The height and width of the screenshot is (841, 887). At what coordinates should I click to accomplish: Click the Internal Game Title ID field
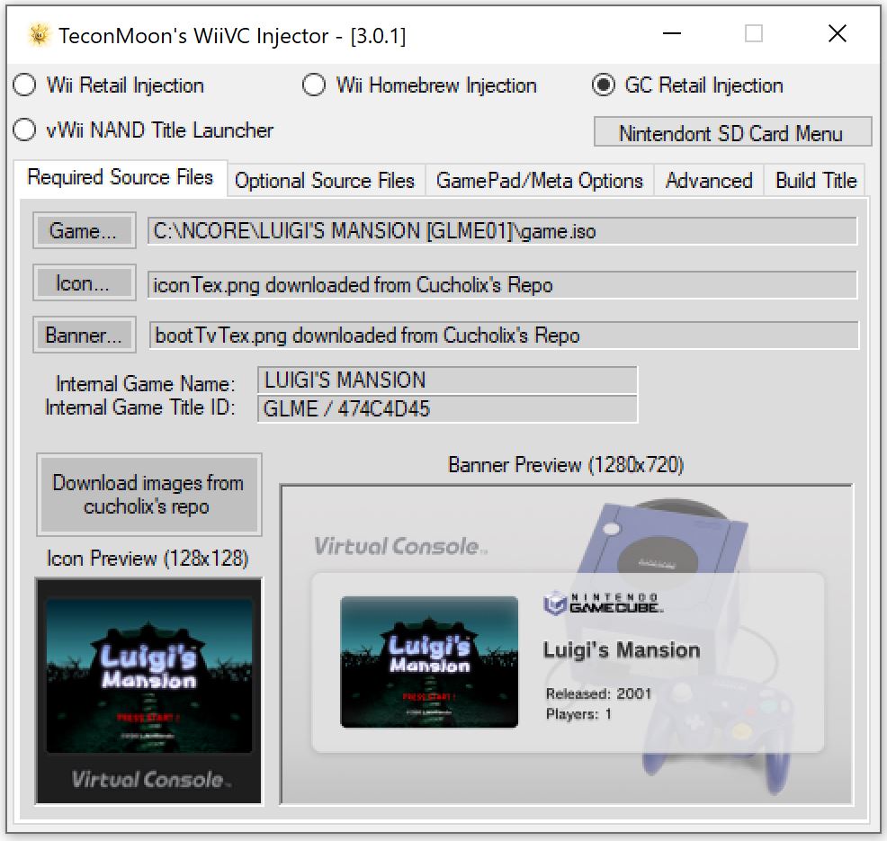pos(447,409)
